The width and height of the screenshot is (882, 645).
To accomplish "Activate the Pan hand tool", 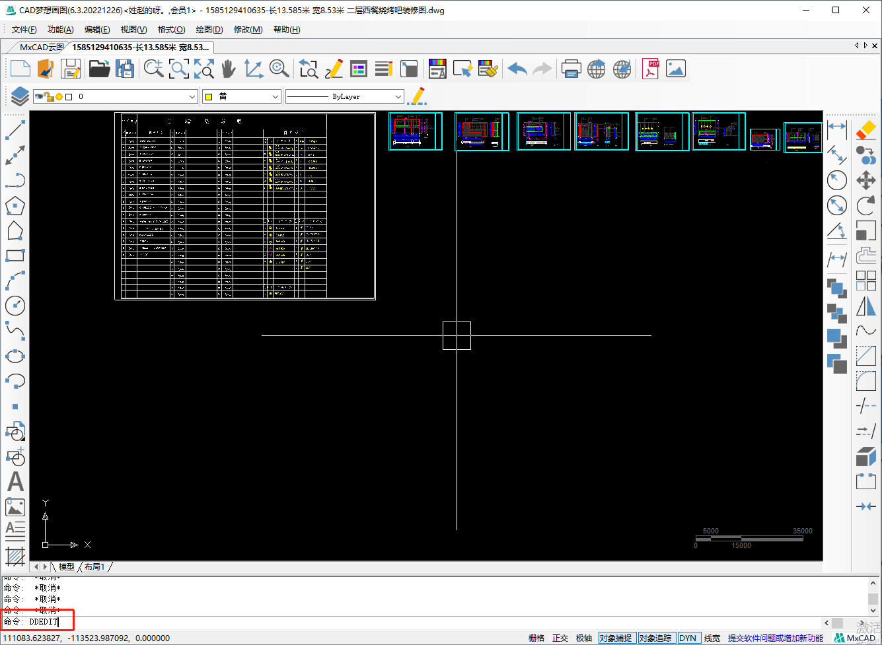I will click(229, 69).
